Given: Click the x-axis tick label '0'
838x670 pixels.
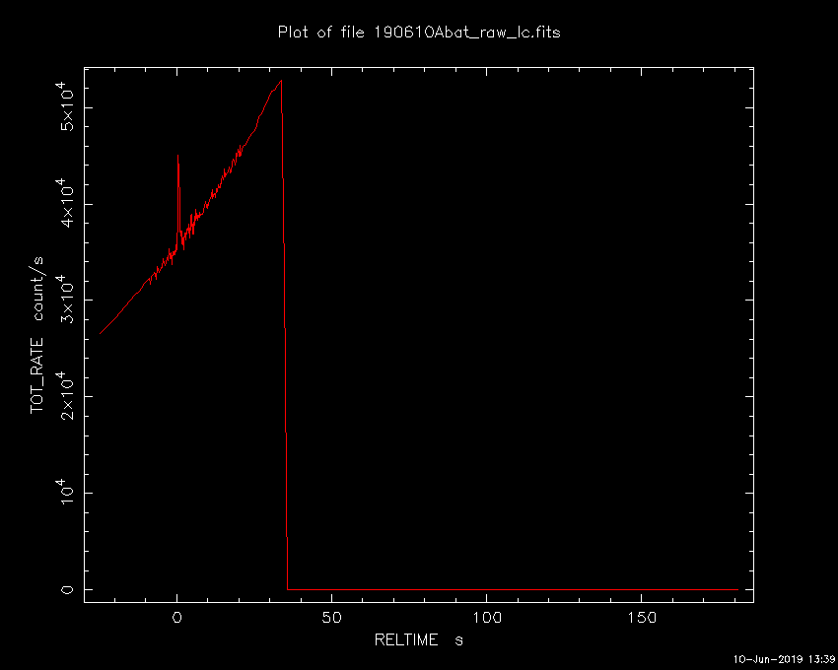Looking at the screenshot, I should pyautogui.click(x=176, y=618).
